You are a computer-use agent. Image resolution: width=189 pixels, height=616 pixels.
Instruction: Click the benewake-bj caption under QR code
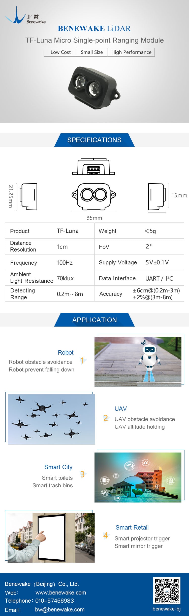tap(167, 609)
